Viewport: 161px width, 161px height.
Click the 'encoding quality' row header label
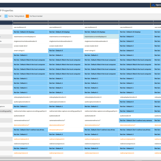(5, 111)
